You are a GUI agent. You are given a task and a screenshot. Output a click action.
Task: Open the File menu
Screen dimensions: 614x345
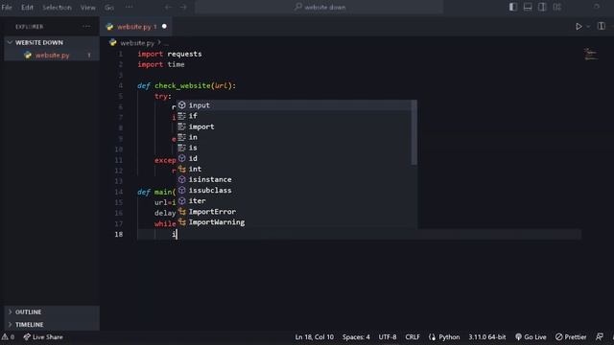pos(7,7)
